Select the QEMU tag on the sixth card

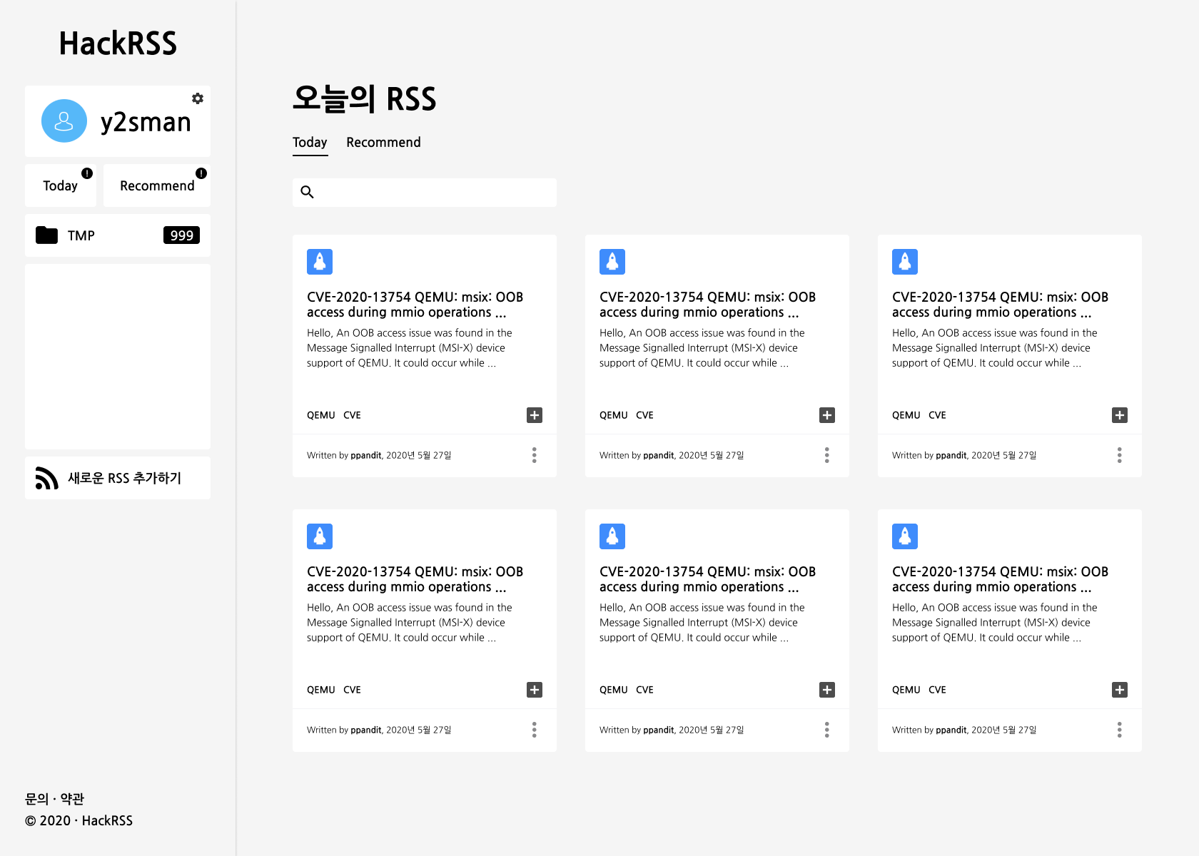point(906,690)
